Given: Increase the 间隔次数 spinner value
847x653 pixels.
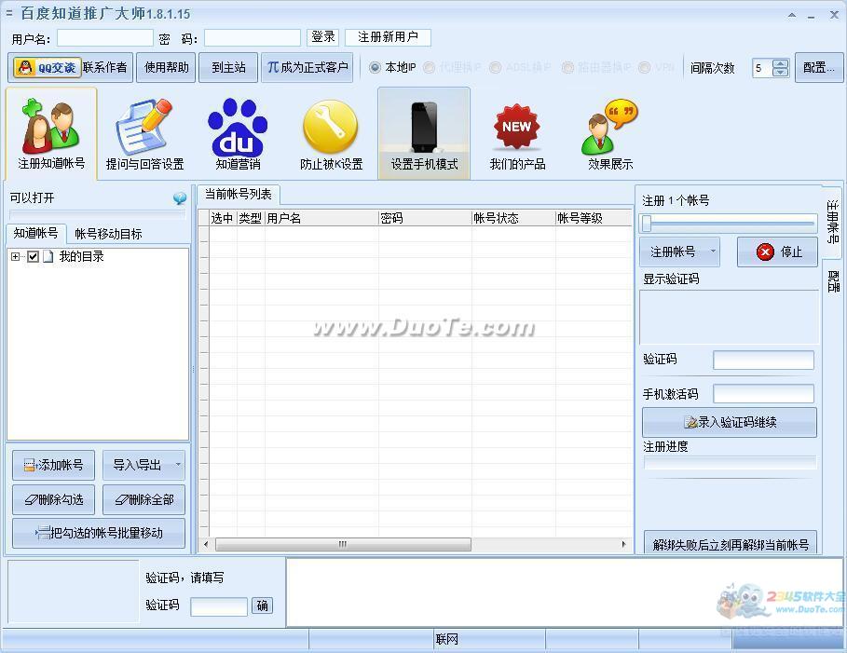Looking at the screenshot, I should 780,62.
